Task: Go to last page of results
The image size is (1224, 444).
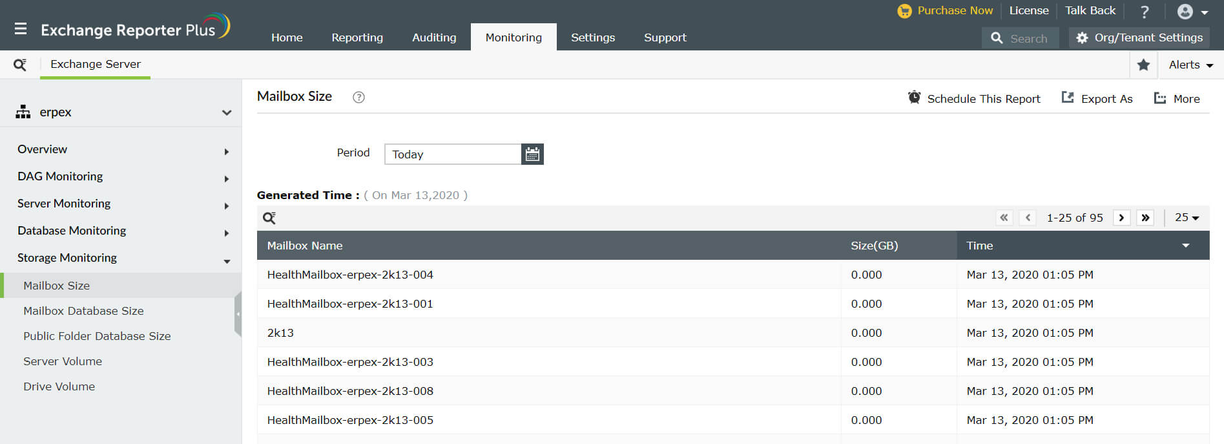Action: [1145, 218]
